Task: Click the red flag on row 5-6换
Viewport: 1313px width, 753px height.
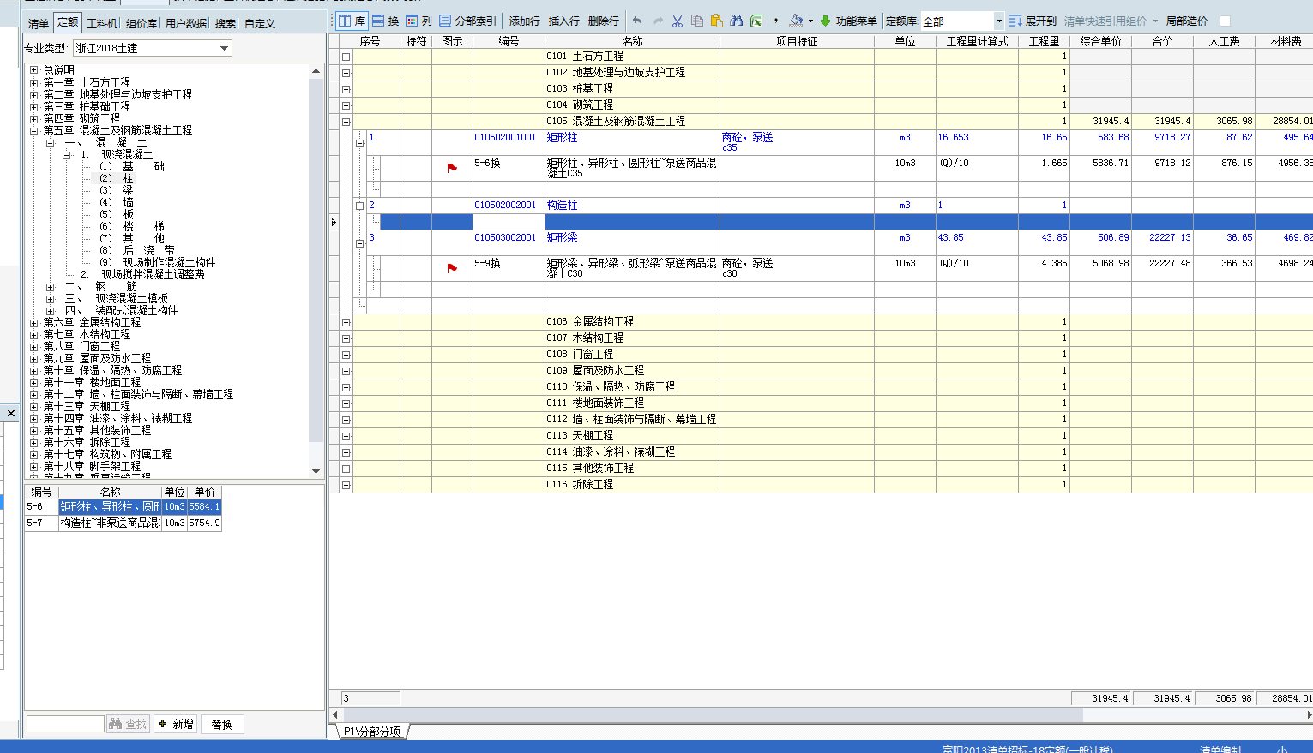Action: [x=452, y=168]
